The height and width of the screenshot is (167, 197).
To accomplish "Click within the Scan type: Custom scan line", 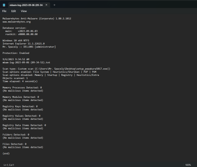I will pyautogui.click(x=56, y=69).
